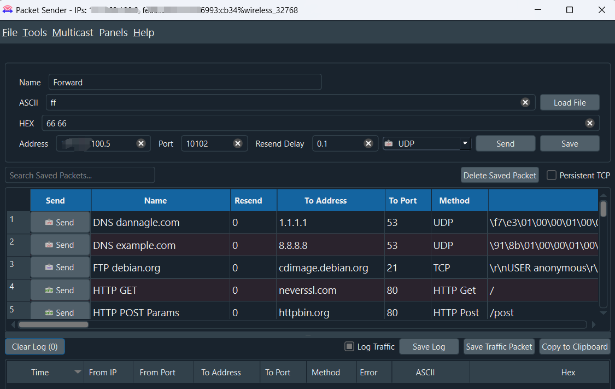Expand the Time column sort arrow

(77, 373)
